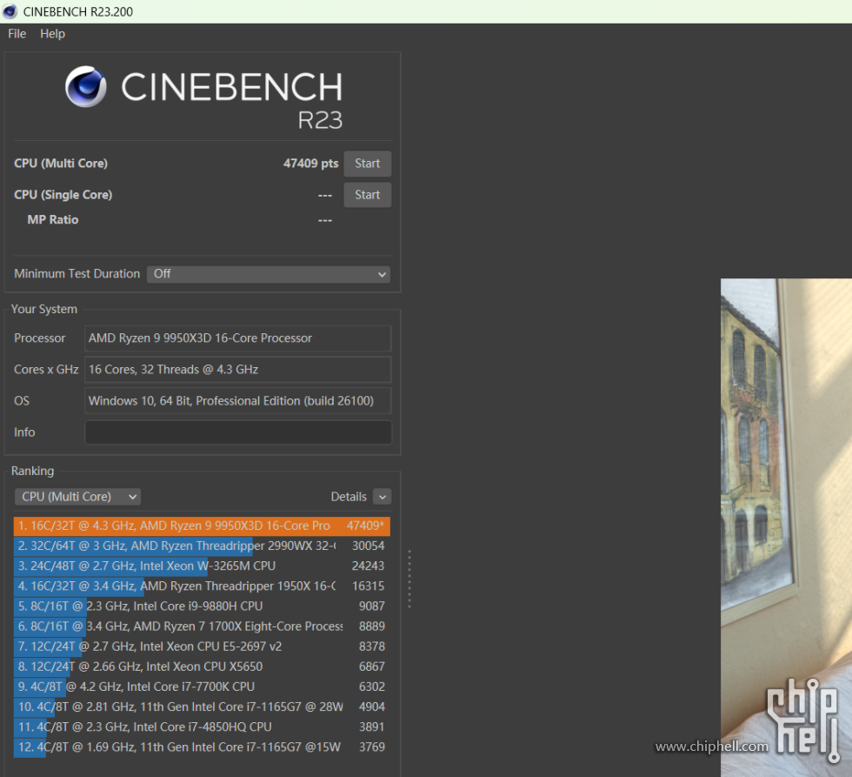
Task: Click the Ranking group heading
Action: 33,471
